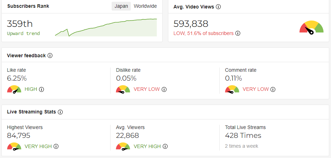Image resolution: width=331 pixels, height=158 pixels.
Task: Click info icon next to Like rate HIGH
Action: (41, 89)
